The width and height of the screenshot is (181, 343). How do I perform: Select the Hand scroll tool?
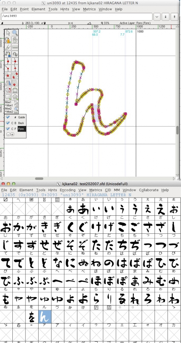pyautogui.click(x=15, y=40)
